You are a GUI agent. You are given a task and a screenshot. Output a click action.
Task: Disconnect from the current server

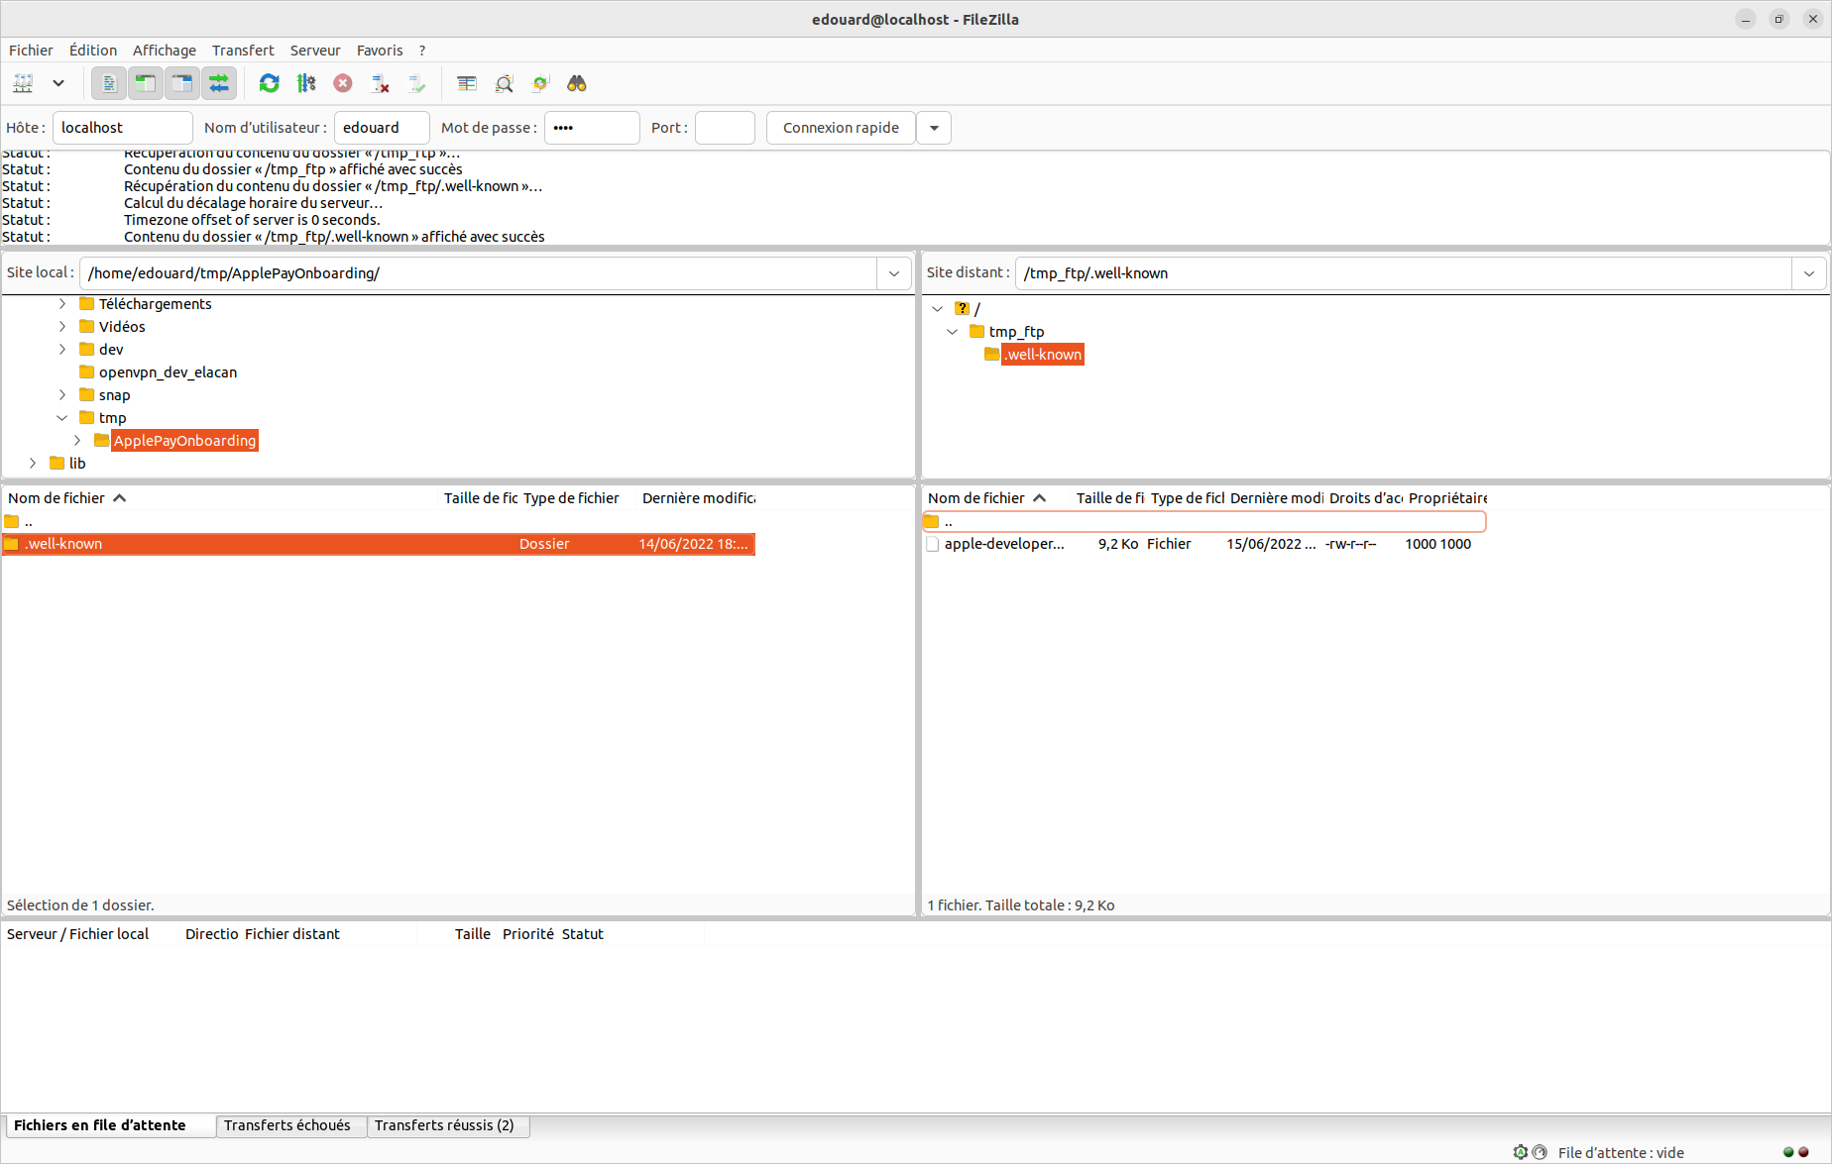[380, 83]
